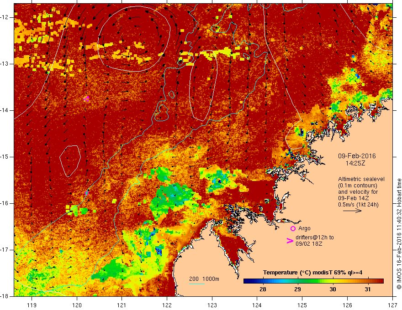Select the date label 09-Feb-2016
The height and width of the screenshot is (310, 402).
(x=357, y=156)
